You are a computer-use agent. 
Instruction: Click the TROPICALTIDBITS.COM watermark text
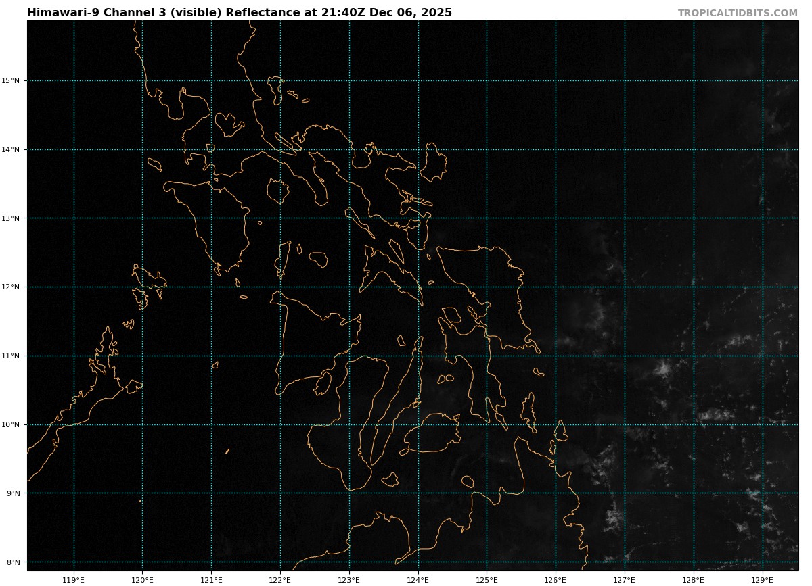(x=738, y=13)
